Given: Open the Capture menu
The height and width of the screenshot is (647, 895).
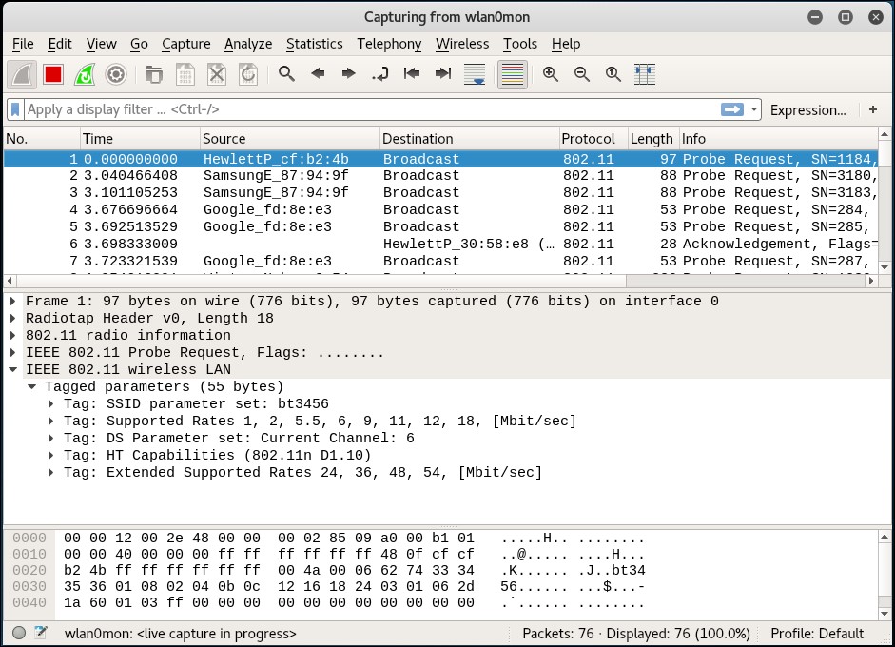Looking at the screenshot, I should [186, 44].
